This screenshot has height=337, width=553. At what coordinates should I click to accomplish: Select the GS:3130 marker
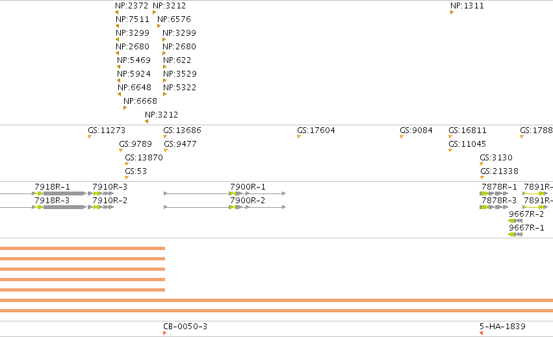(x=482, y=164)
